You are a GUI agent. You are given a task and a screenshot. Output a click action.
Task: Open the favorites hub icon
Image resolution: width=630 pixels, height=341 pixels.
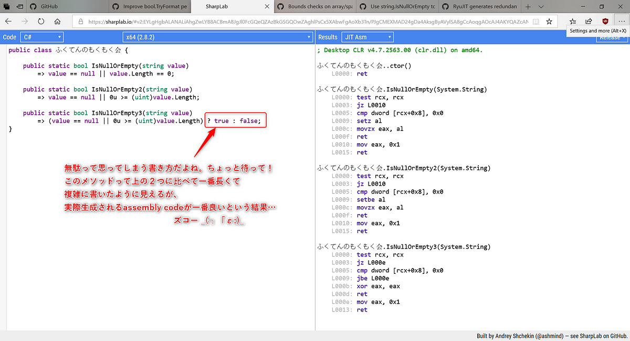[x=573, y=22]
